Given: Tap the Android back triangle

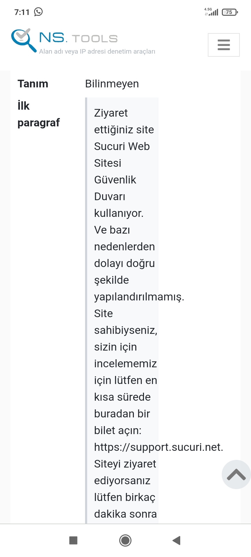Looking at the screenshot, I should 176,540.
